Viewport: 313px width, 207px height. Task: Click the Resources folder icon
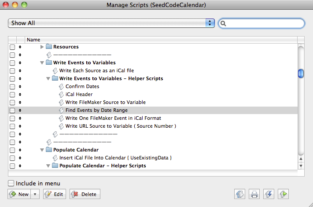[49, 47]
